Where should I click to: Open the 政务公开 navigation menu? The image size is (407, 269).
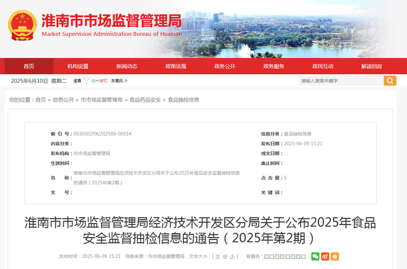(x=225, y=66)
